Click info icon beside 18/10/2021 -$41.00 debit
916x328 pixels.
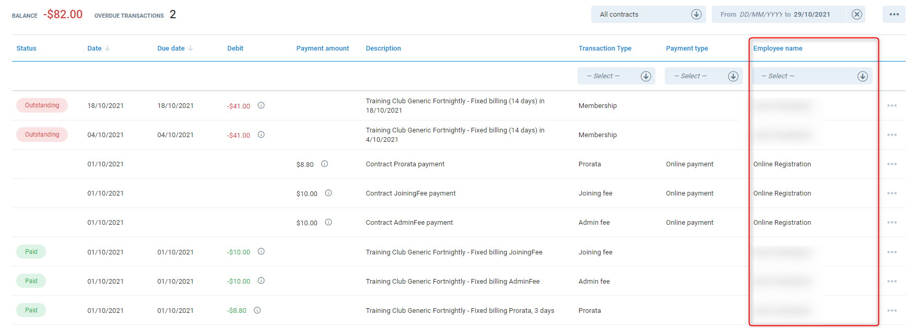(261, 105)
